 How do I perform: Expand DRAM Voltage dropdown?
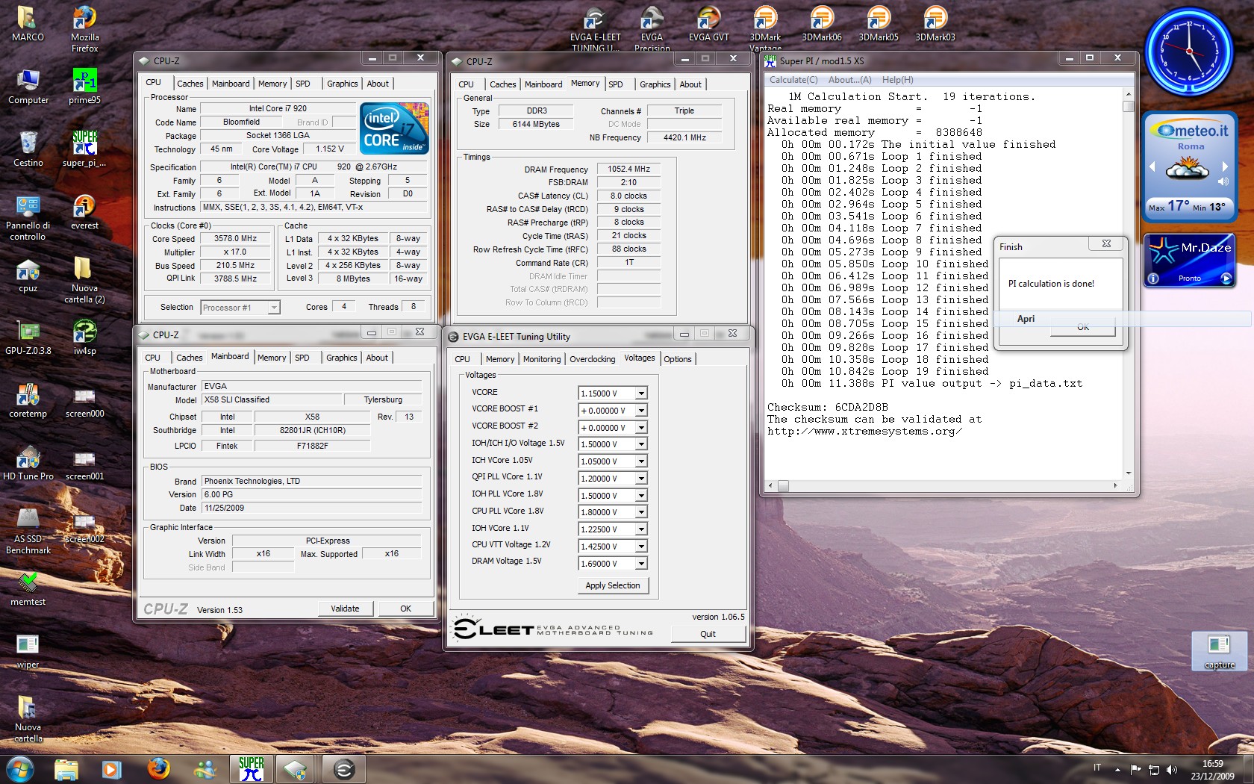[x=641, y=564]
